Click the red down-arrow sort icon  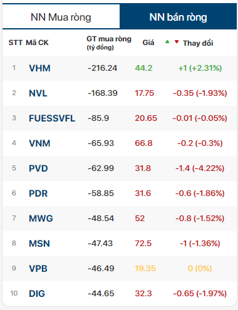(177, 42)
